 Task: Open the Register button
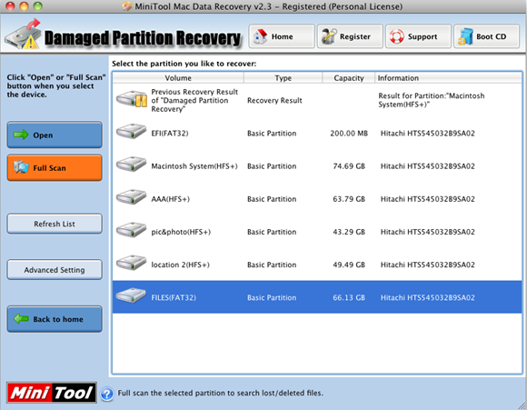(350, 36)
